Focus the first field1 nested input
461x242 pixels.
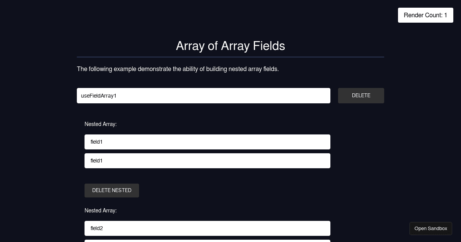point(207,142)
